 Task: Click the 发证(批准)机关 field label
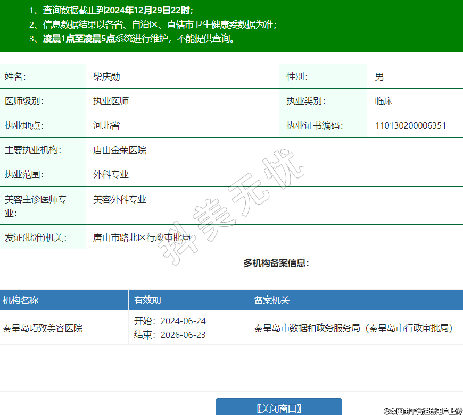[35, 238]
